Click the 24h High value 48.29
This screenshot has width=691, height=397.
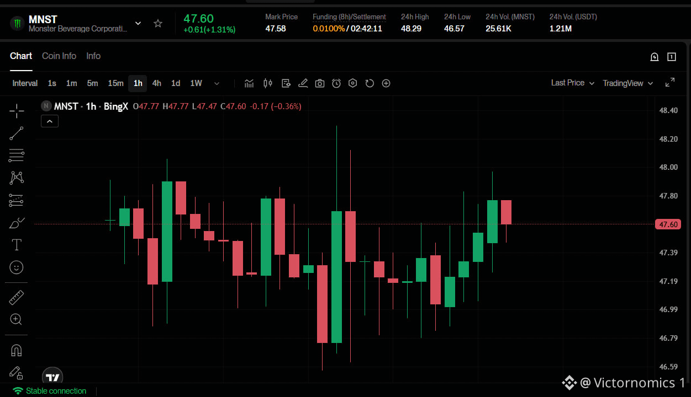(x=411, y=28)
